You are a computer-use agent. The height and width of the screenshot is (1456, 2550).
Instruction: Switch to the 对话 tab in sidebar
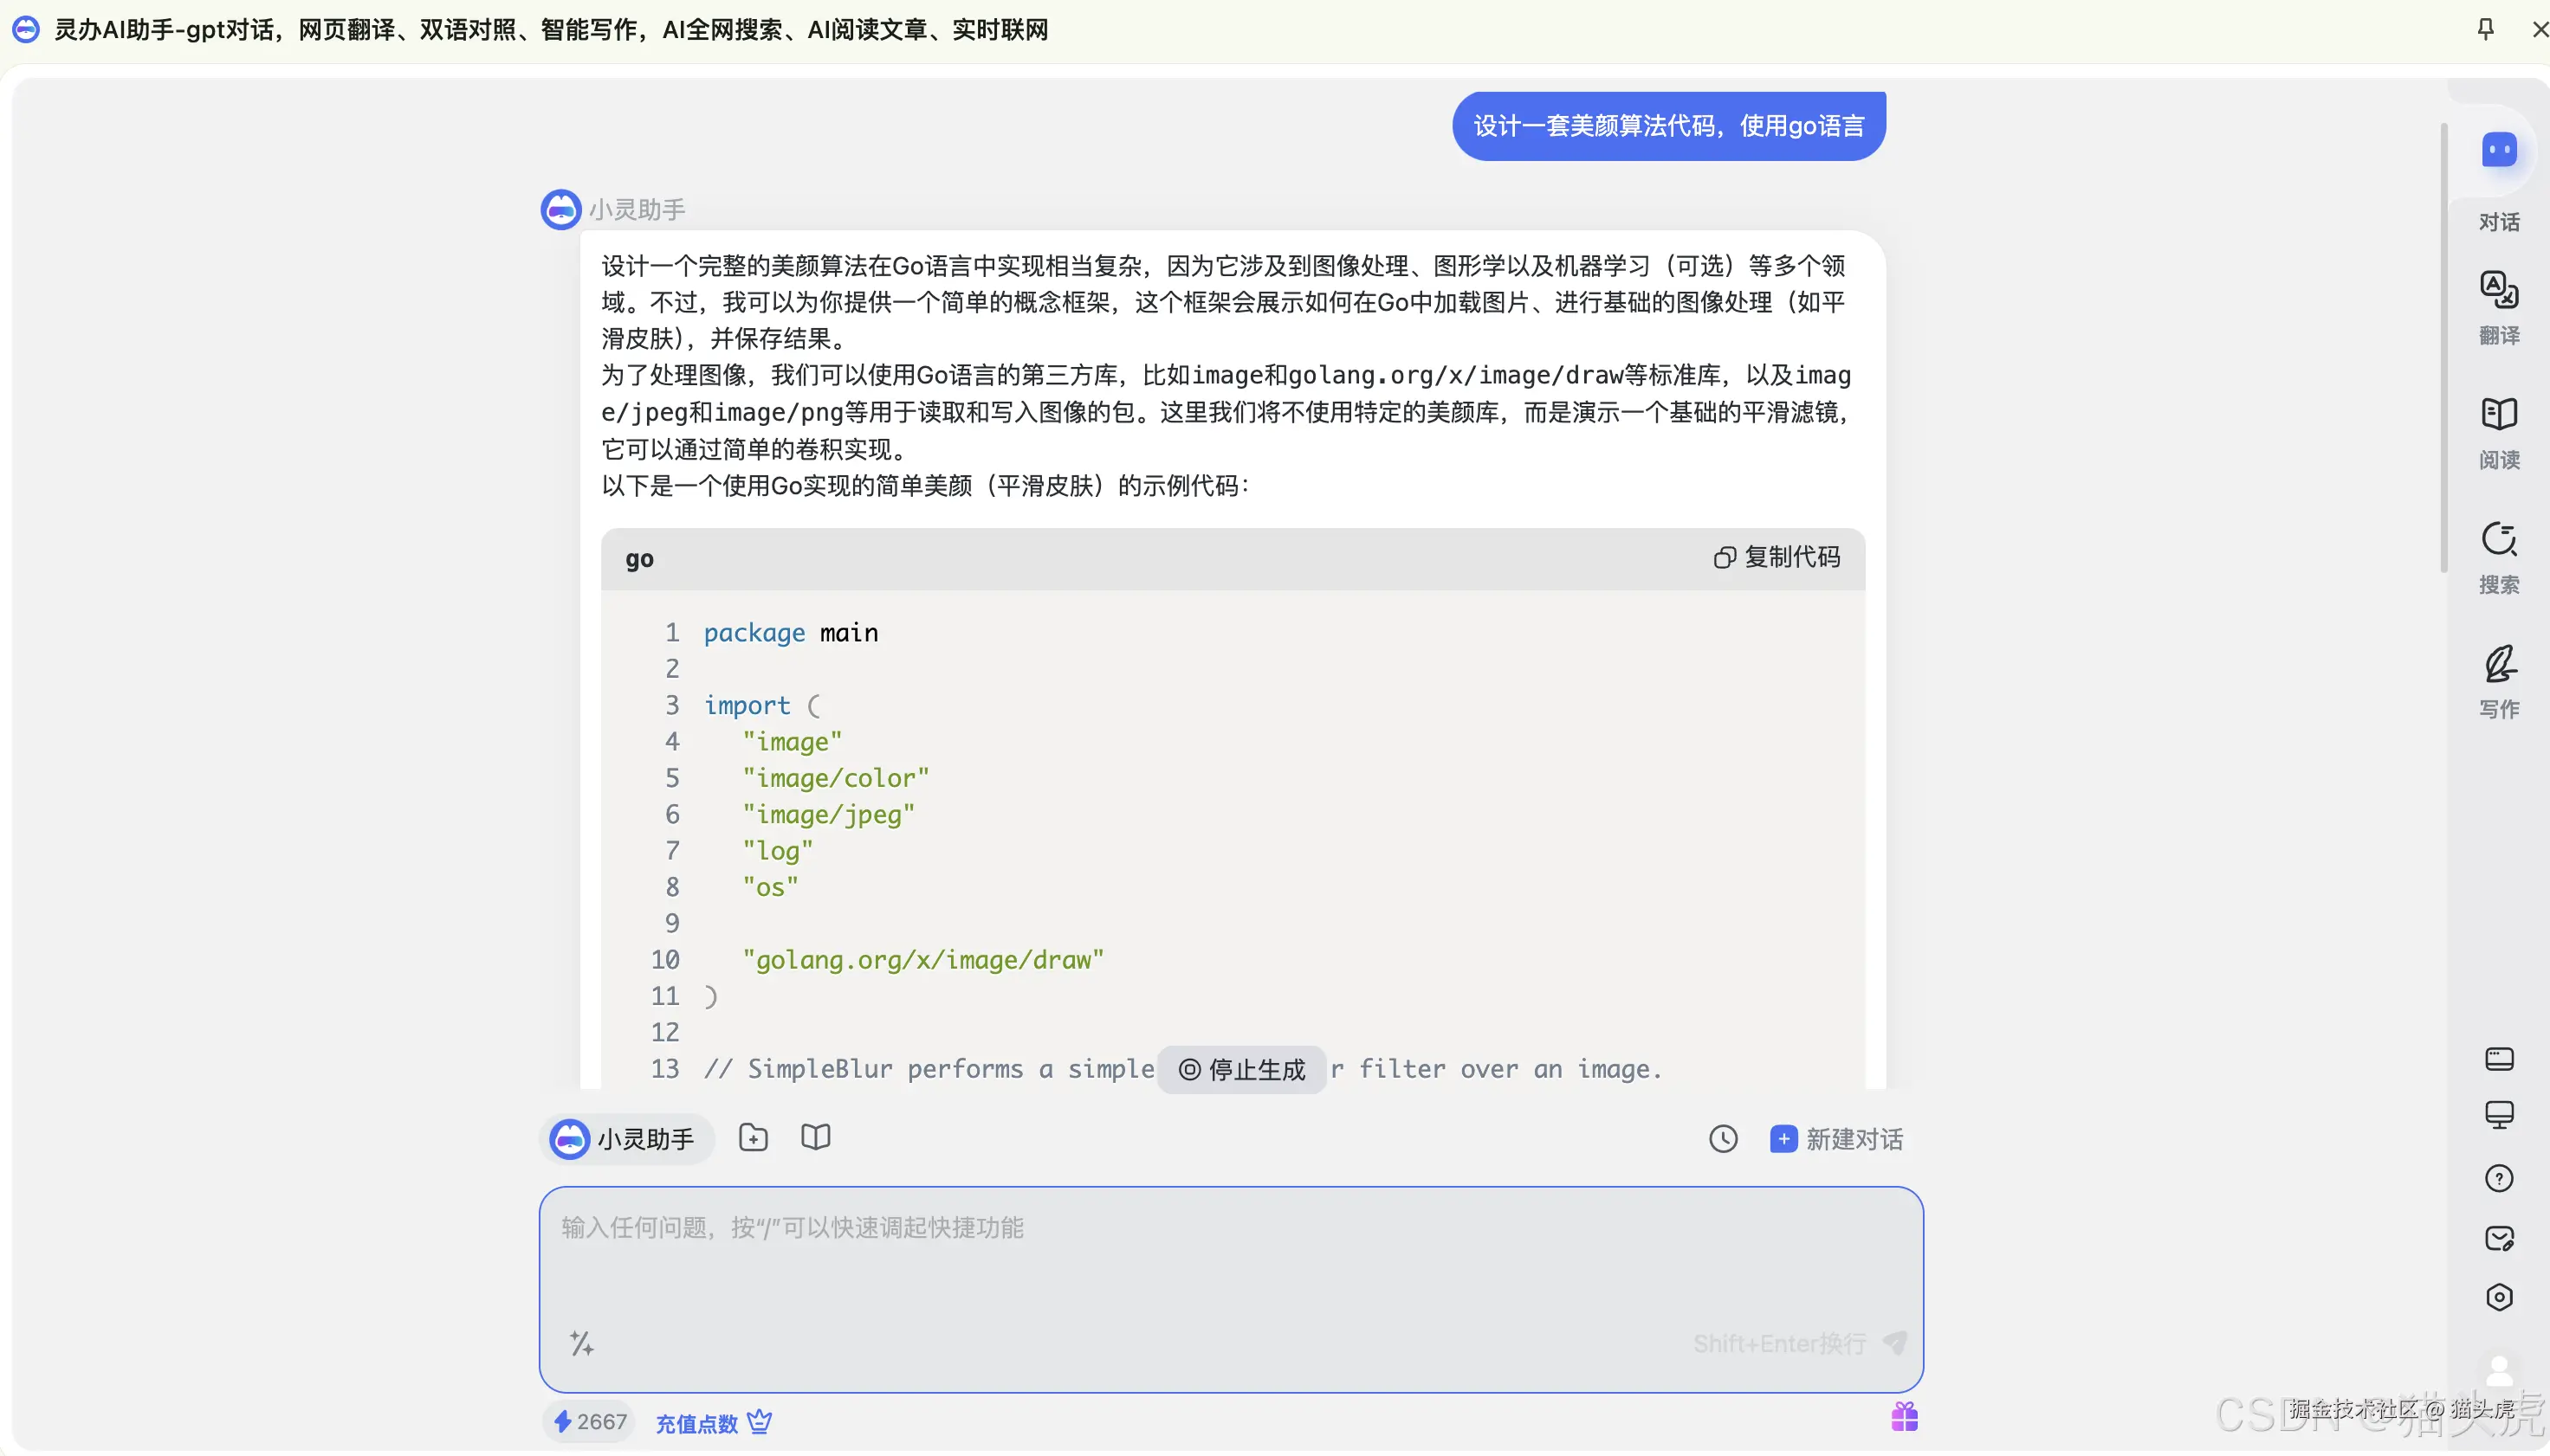[2498, 180]
